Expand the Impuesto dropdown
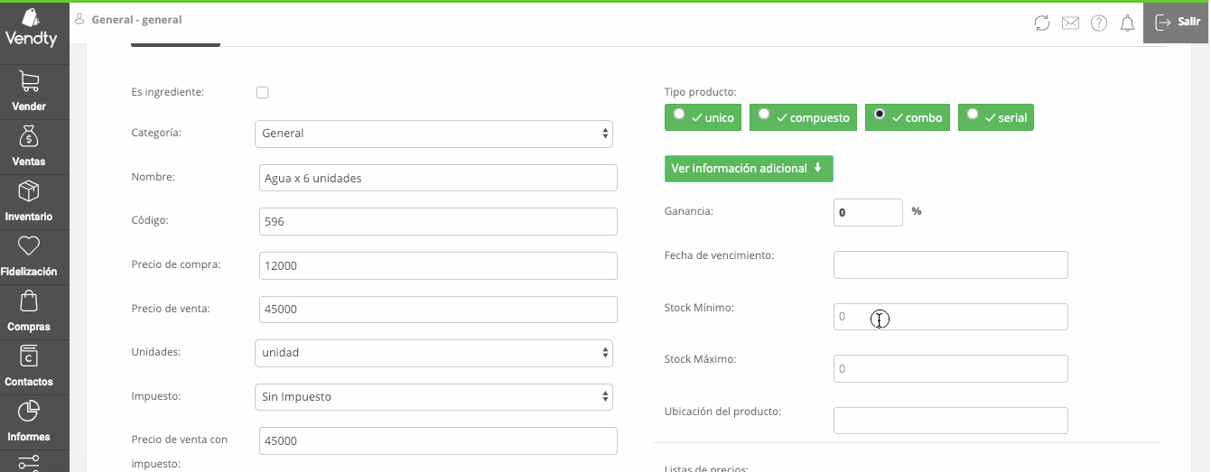Screen dimensions: 1211x472 tap(433, 397)
